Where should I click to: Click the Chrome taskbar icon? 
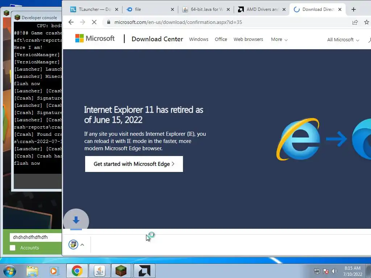tap(77, 271)
